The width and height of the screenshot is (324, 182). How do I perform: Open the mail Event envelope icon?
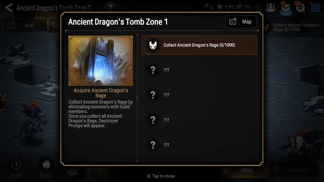pyautogui.click(x=286, y=8)
